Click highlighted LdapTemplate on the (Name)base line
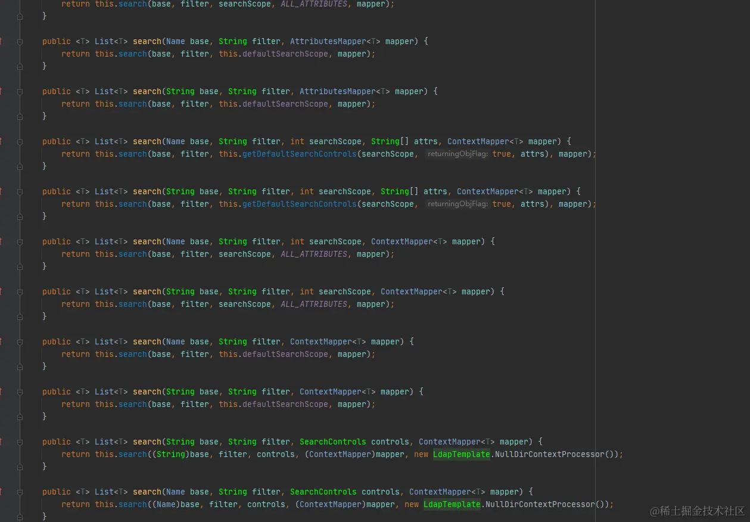750x522 pixels. [452, 504]
